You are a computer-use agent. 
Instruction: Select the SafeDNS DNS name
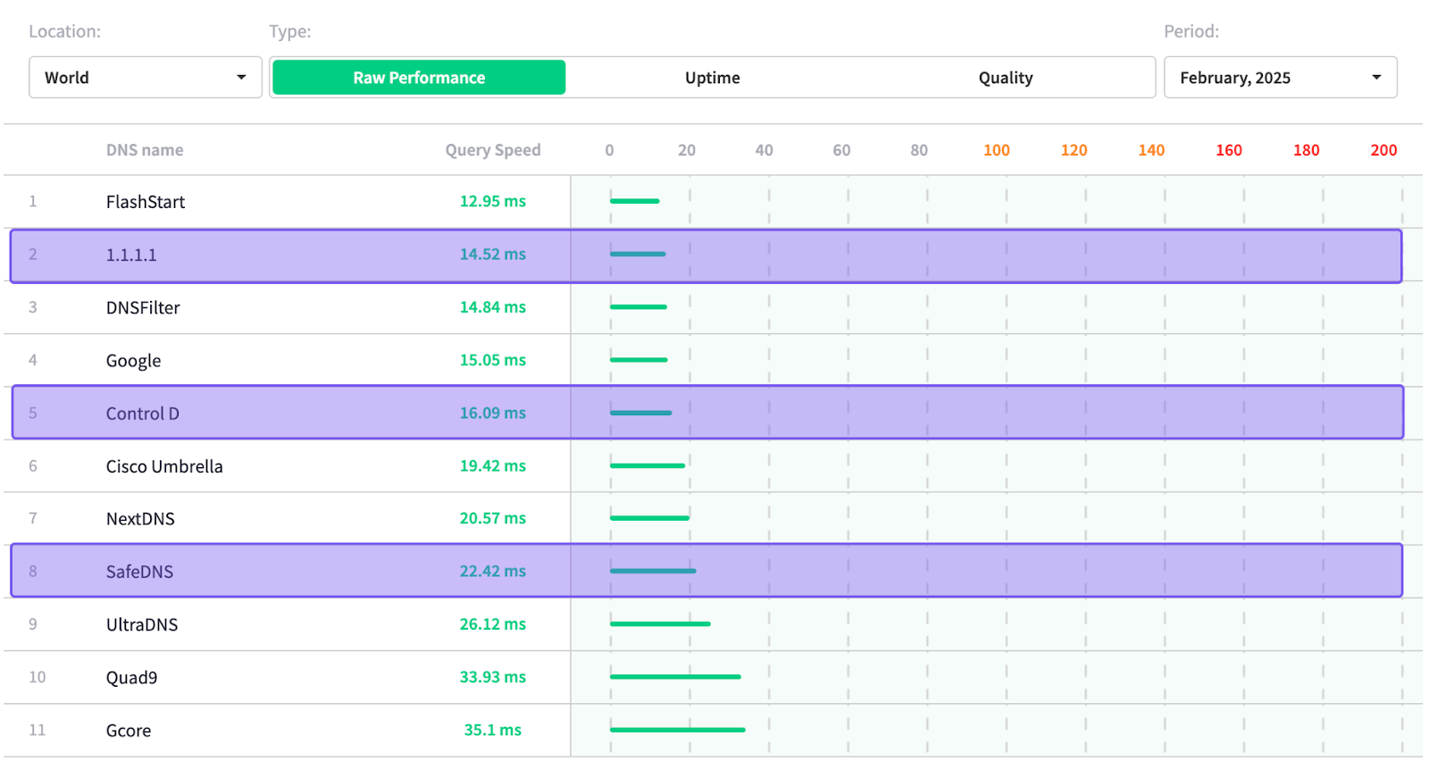tap(139, 572)
